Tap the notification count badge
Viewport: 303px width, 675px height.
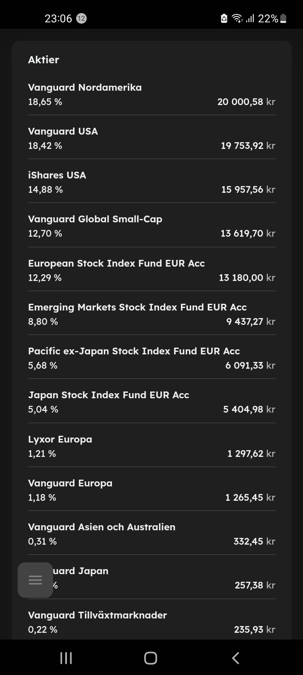(81, 19)
